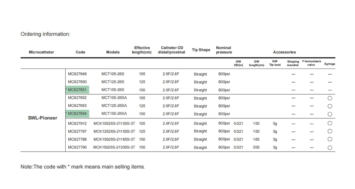The width and height of the screenshot is (355, 189).
Task: Select the syringe circle for MC827654 row
Action: (x=330, y=114)
